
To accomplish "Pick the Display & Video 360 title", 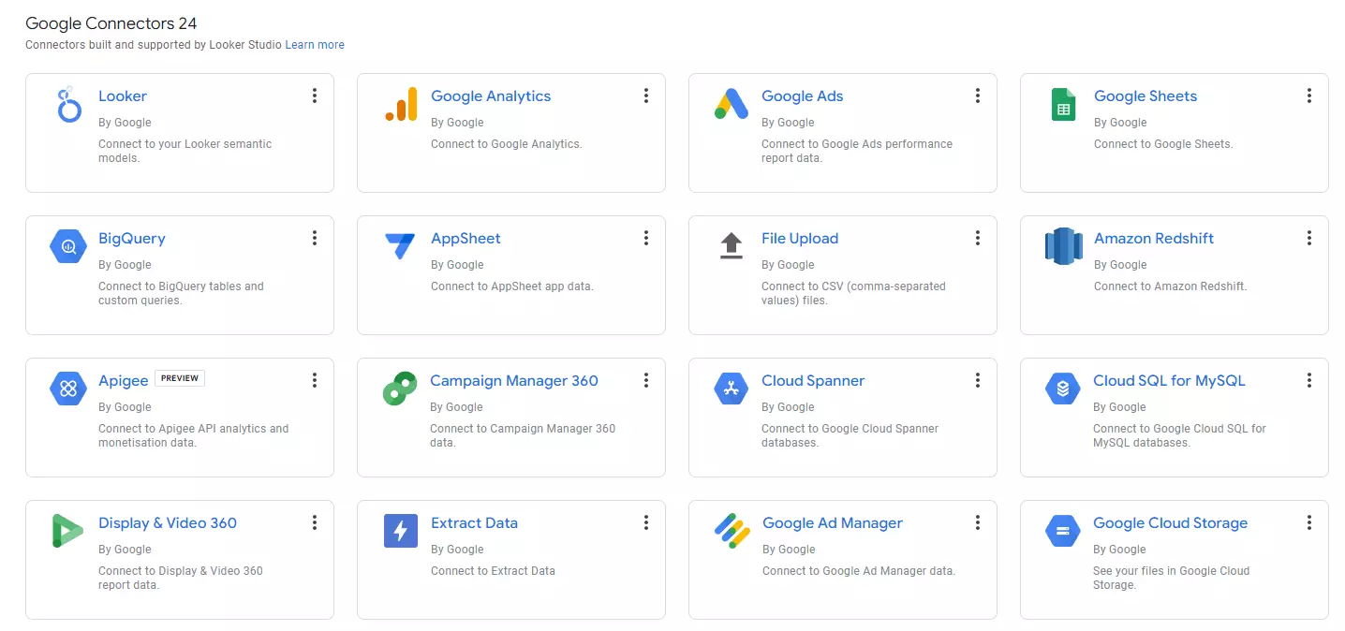I will [x=168, y=522].
